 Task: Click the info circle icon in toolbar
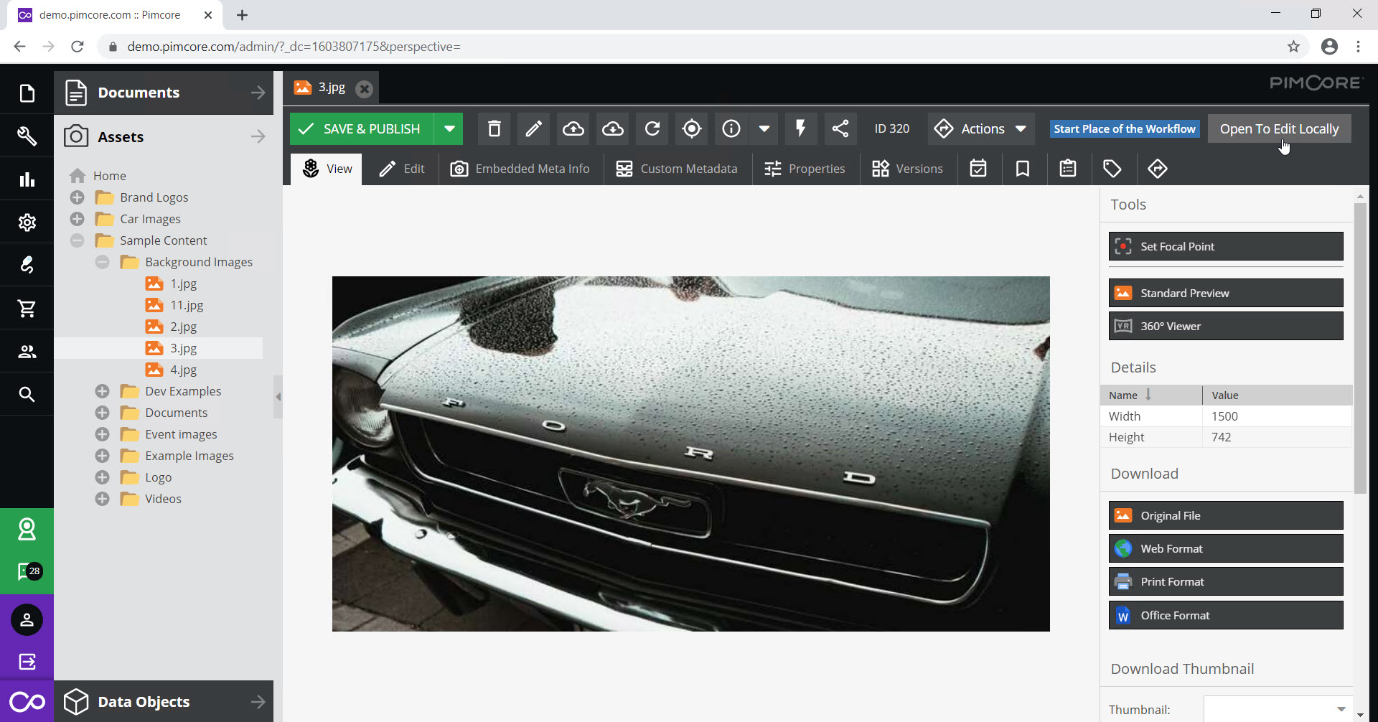point(731,128)
